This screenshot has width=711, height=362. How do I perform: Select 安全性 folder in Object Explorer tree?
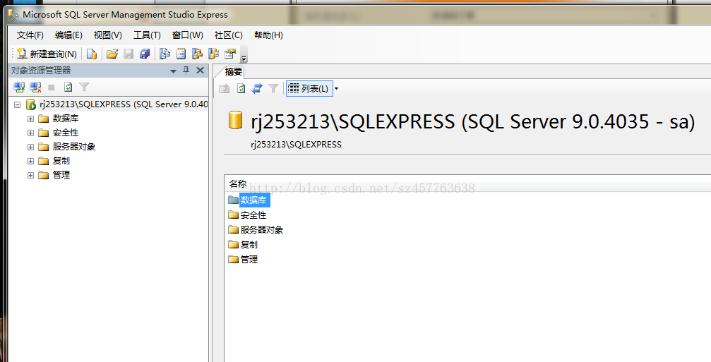[65, 133]
